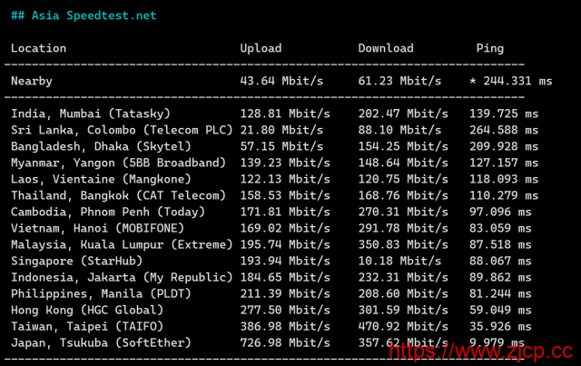Select Thailand upload '158.53 Mbit/s'
The image size is (581, 366).
click(x=285, y=195)
